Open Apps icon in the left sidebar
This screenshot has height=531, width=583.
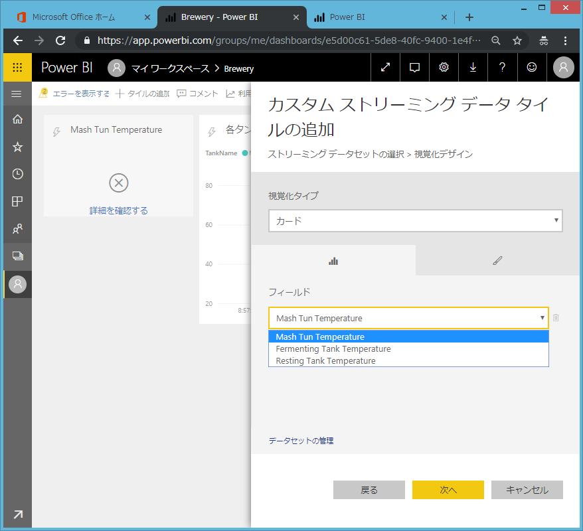[x=17, y=201]
